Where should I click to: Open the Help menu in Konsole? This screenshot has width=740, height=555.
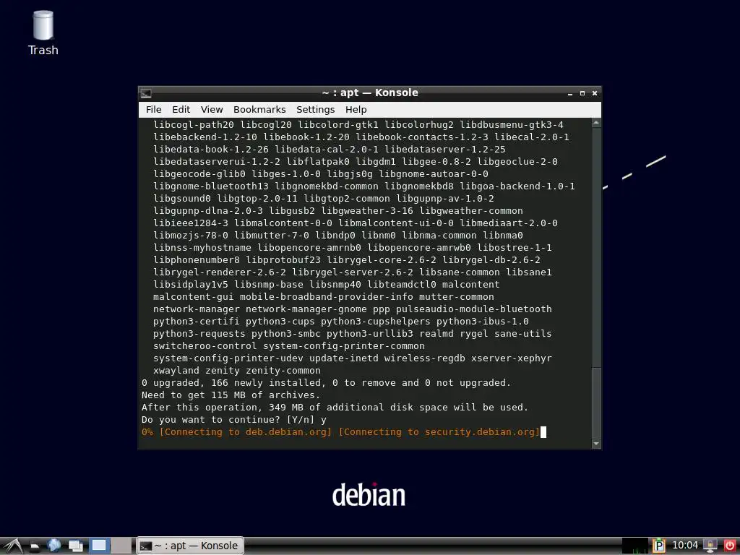[356, 110]
